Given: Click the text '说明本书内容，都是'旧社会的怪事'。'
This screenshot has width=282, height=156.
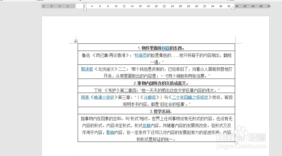Looking at the screenshot, I should pyautogui.click(x=157, y=104).
